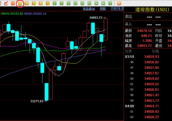The width and height of the screenshot is (172, 121).
Task: Open the 商品叠加 overlay link
Action: click(x=89, y=9)
